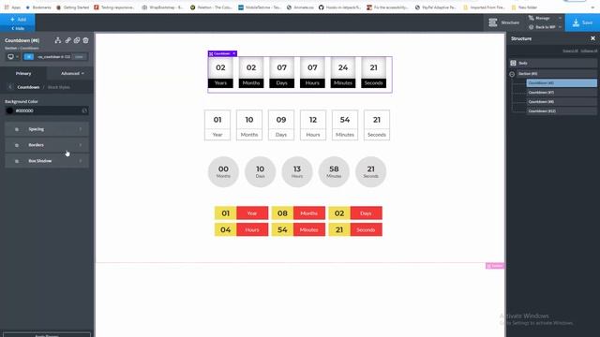Click the yellow 08 box in fourth countdown
This screenshot has width=600, height=337.
point(282,213)
